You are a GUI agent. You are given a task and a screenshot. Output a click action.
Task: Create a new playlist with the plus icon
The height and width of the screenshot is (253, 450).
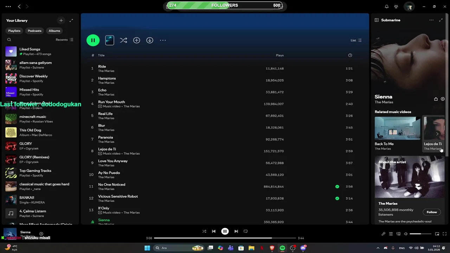click(61, 20)
